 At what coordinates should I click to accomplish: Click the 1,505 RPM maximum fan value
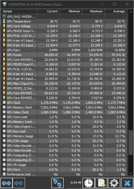coord(95,50)
